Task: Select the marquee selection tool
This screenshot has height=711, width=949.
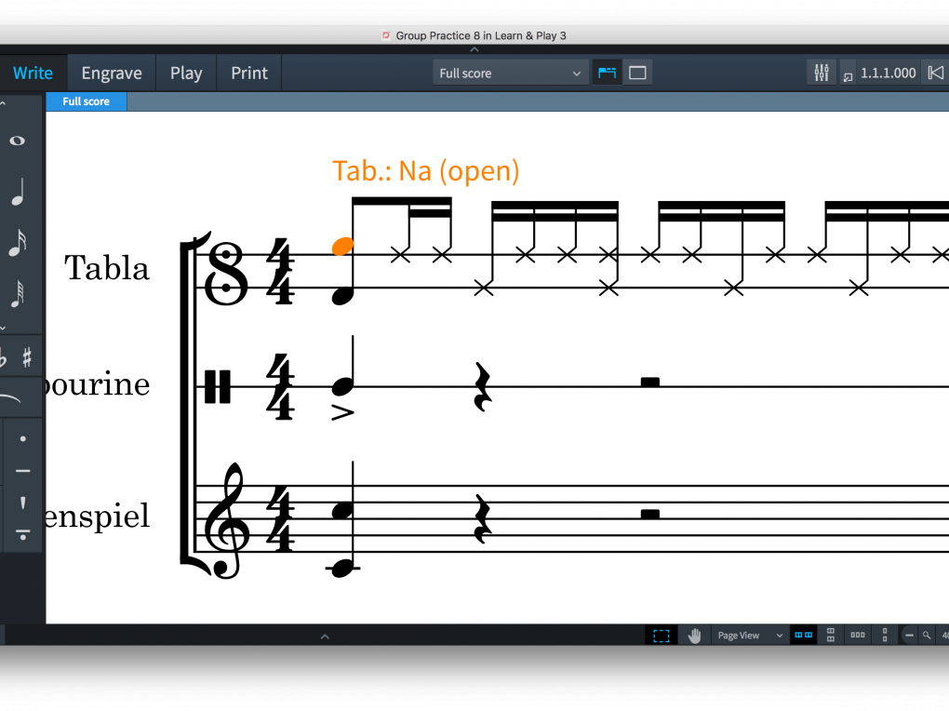Action: 661,636
